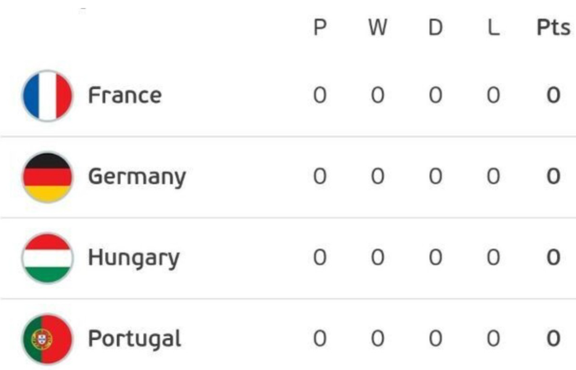The height and width of the screenshot is (370, 576).
Task: Click Portugal's losses value
Action: [493, 339]
